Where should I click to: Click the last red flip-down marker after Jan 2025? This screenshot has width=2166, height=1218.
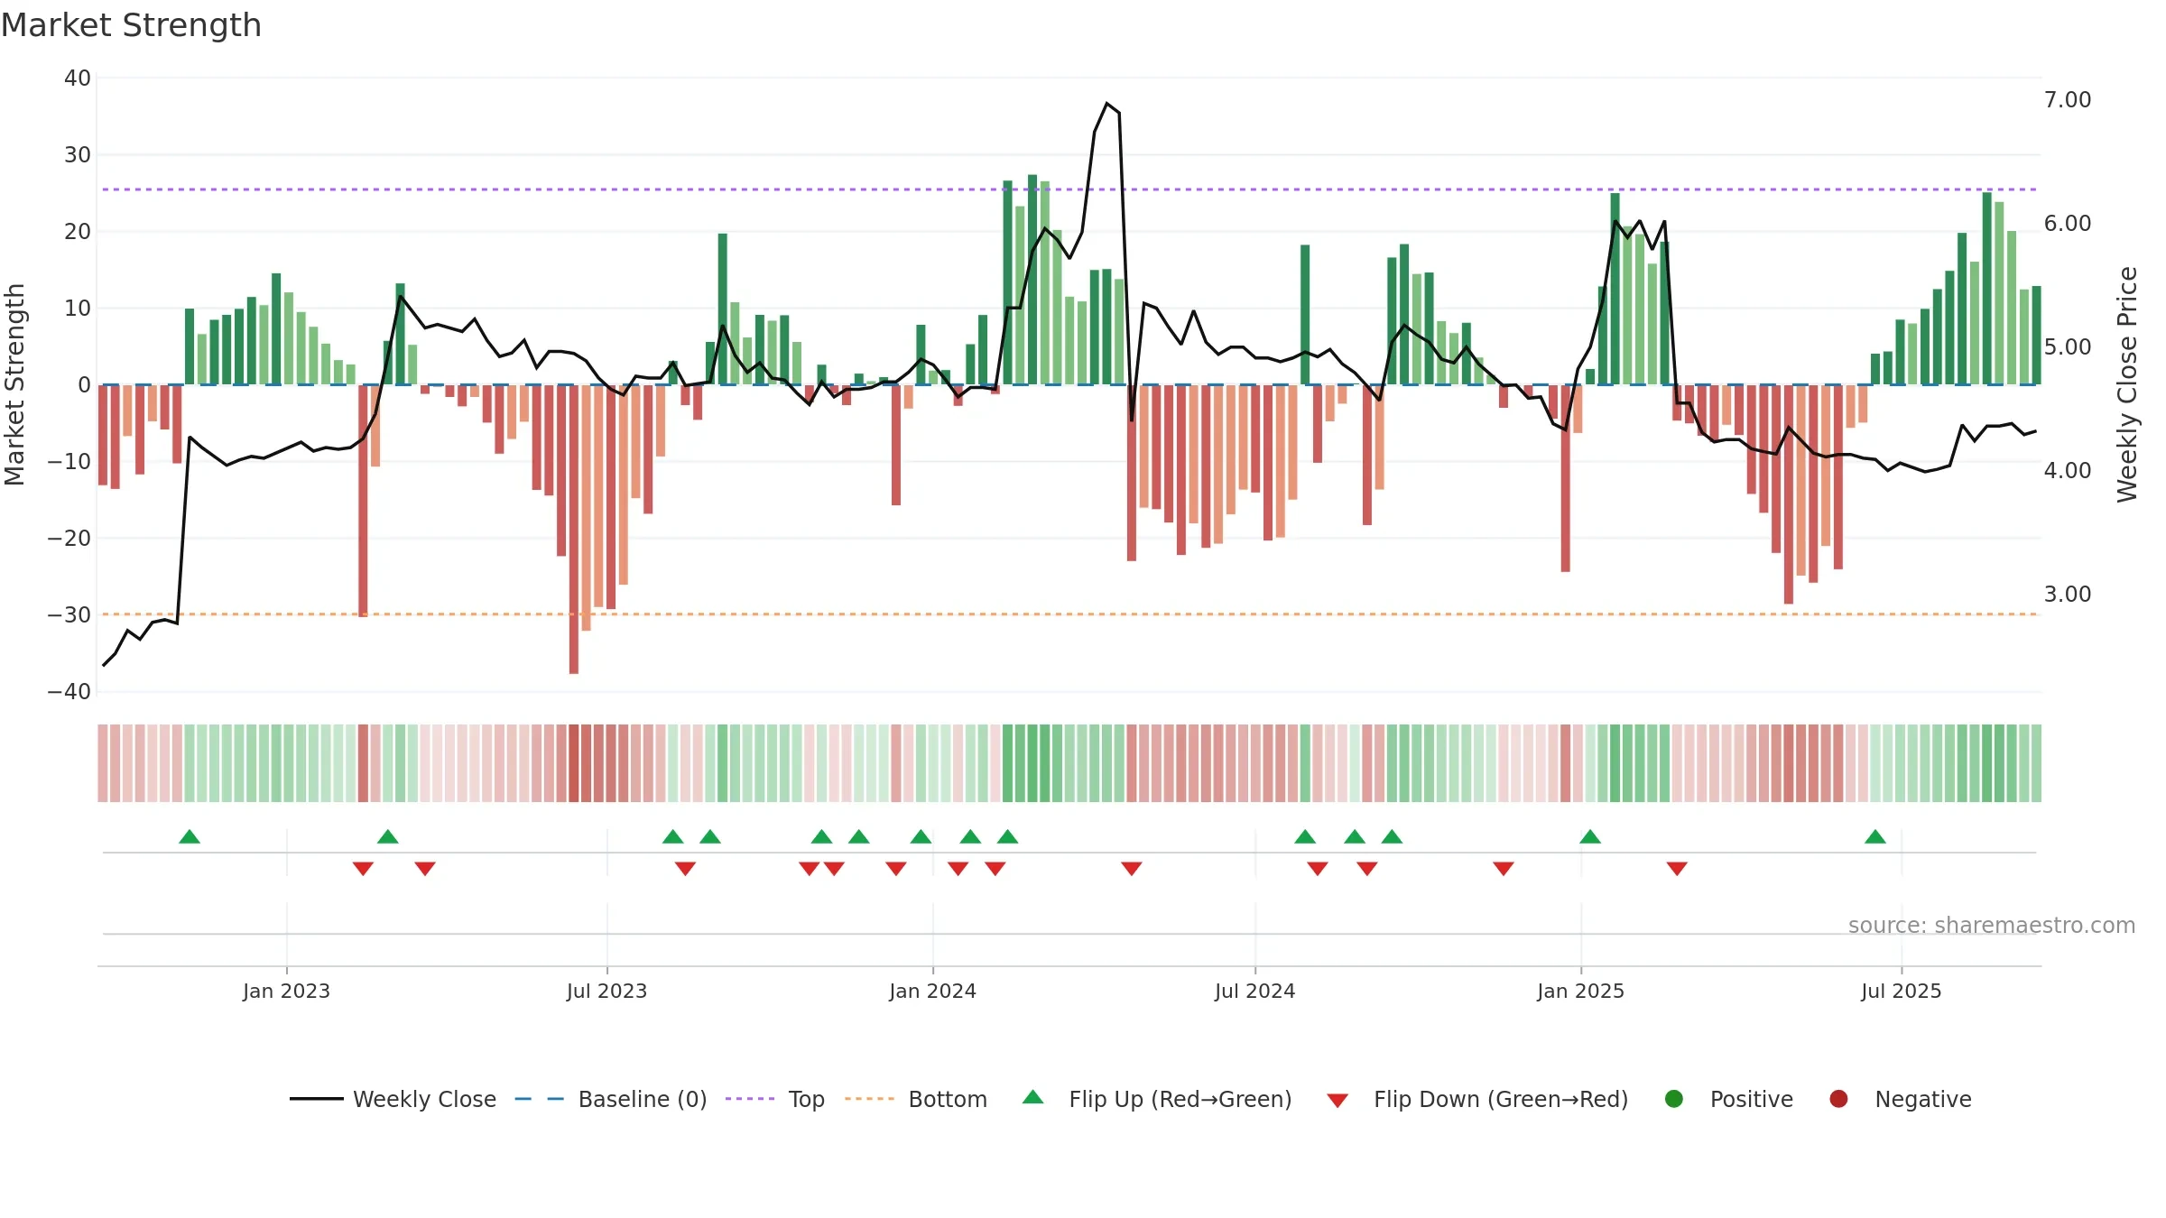pyautogui.click(x=1677, y=868)
